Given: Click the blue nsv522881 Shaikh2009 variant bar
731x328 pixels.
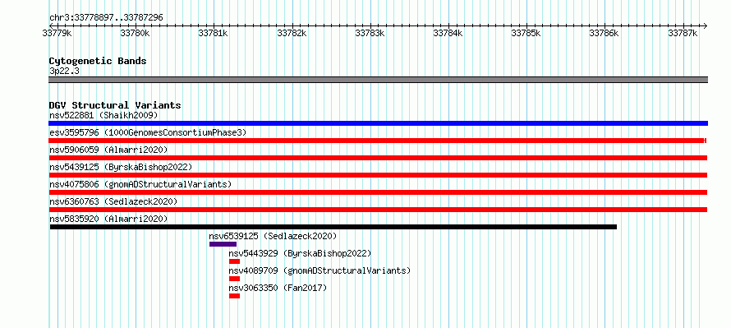Looking at the screenshot, I should click(378, 123).
